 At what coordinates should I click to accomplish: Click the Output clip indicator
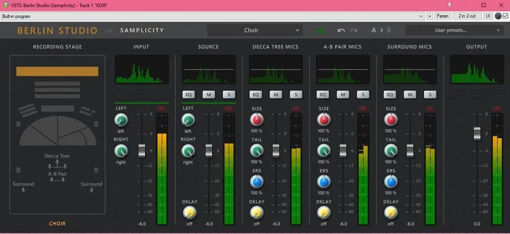tap(497, 109)
